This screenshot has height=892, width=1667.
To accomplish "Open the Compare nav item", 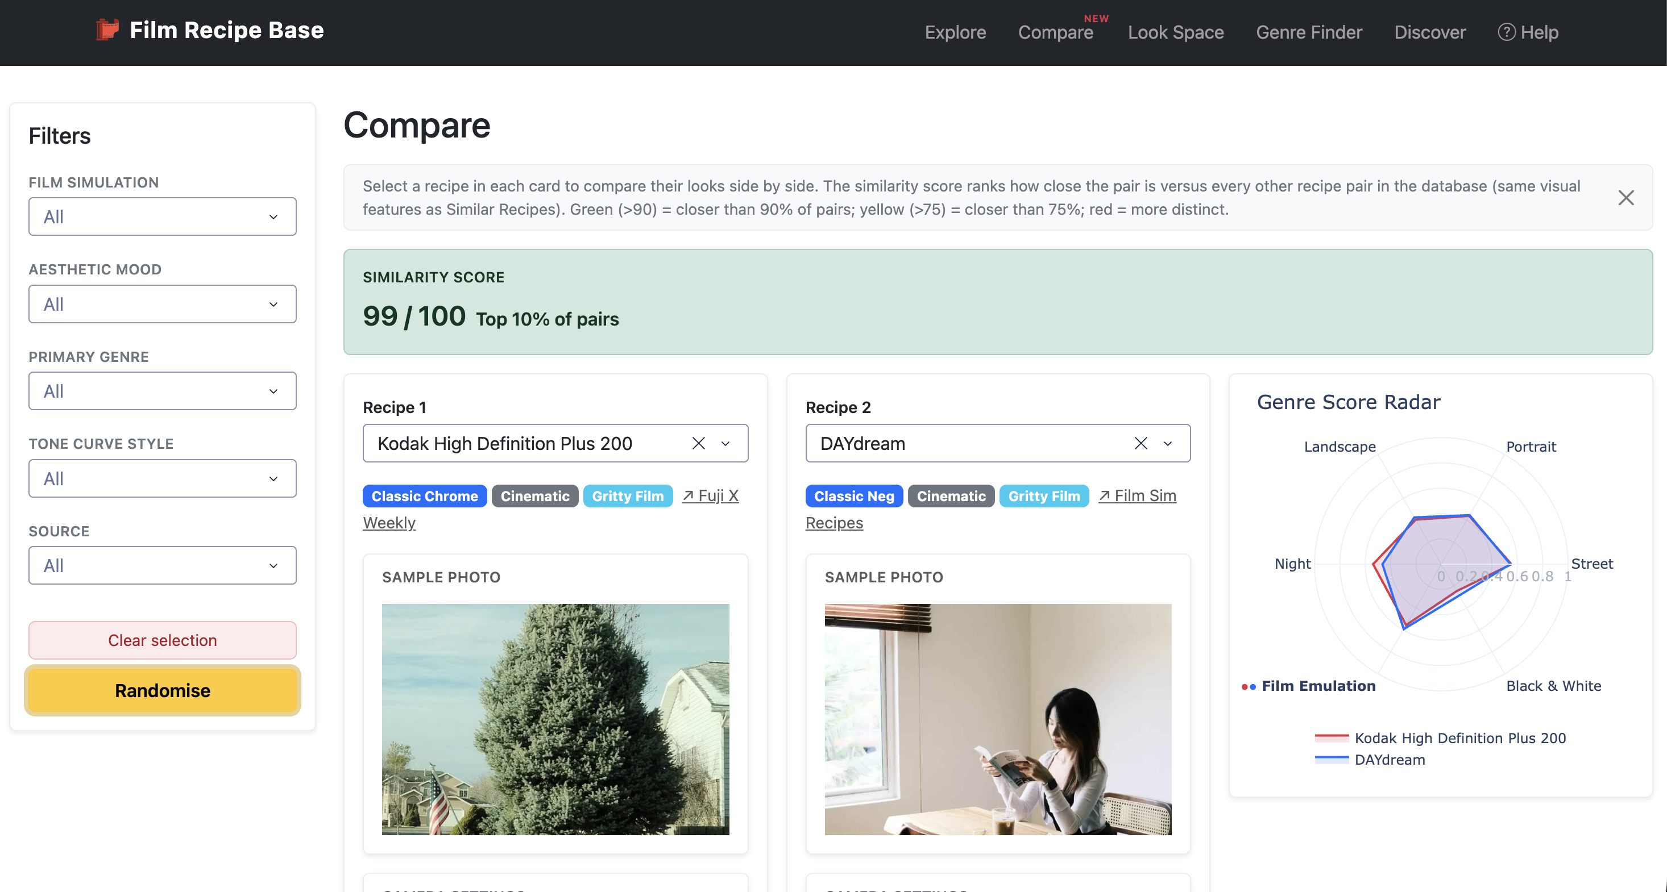I will pyautogui.click(x=1055, y=32).
